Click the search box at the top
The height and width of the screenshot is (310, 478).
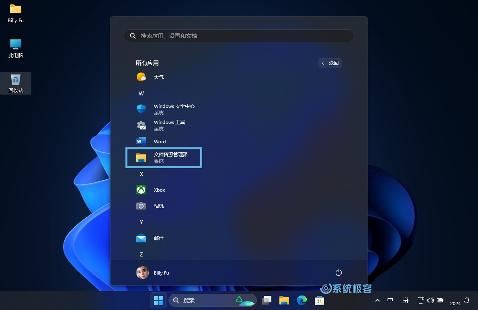(x=239, y=36)
